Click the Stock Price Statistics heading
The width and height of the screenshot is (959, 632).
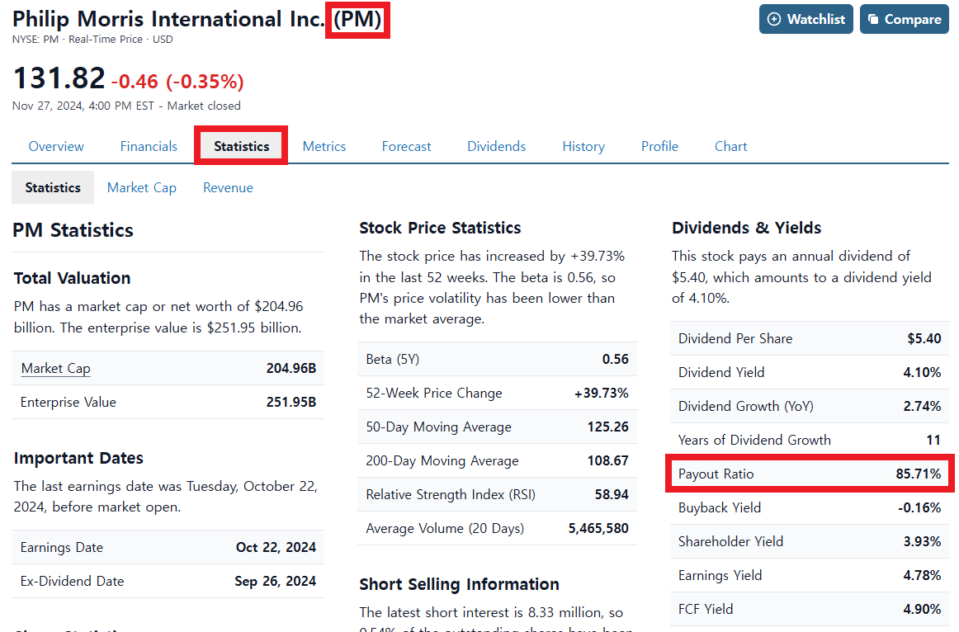pos(441,228)
